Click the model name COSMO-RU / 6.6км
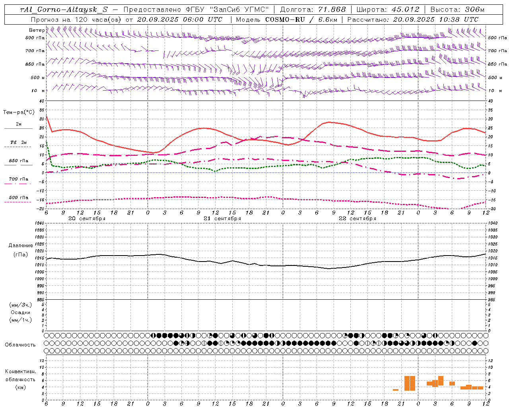This screenshot has width=509, height=407. point(301,19)
